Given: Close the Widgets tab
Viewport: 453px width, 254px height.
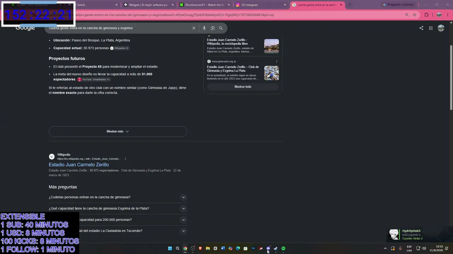Looking at the screenshot, I should tap(173, 5).
